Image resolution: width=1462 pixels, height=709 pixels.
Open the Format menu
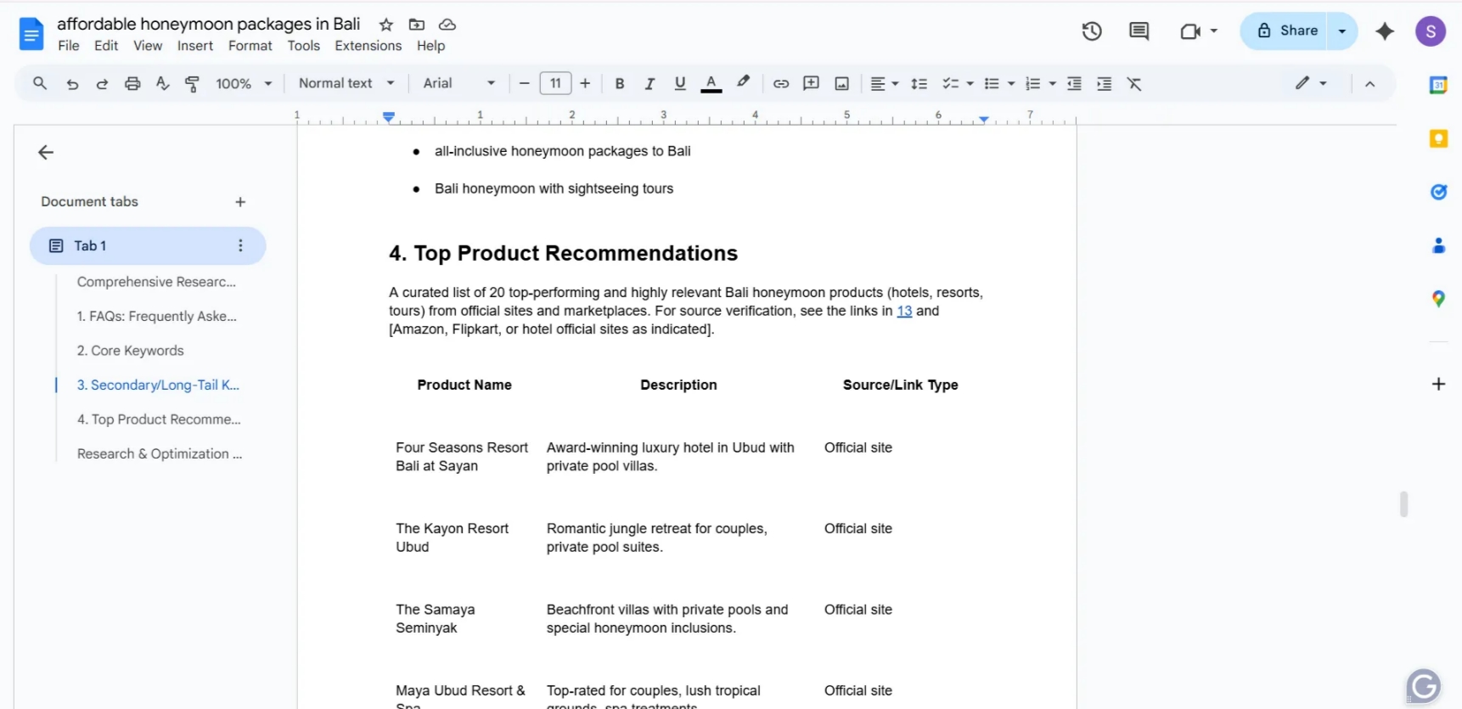pos(250,46)
